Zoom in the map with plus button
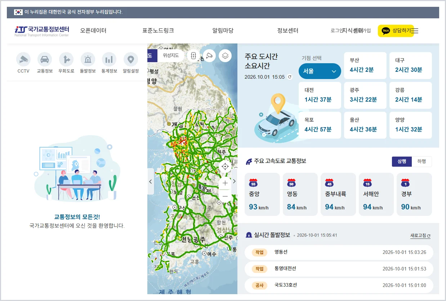Screen dimensions: 446x301 pos(225,183)
